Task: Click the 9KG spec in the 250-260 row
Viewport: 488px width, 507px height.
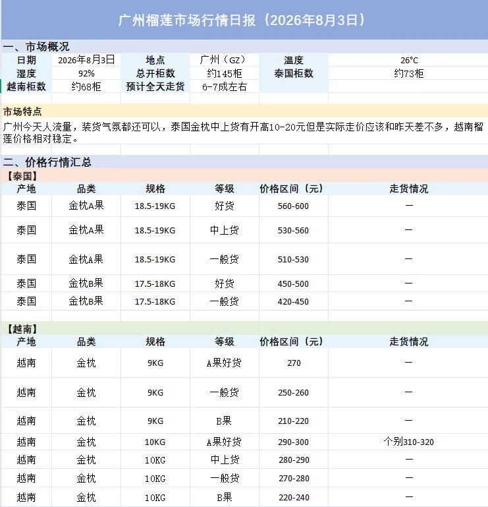Action: click(155, 392)
